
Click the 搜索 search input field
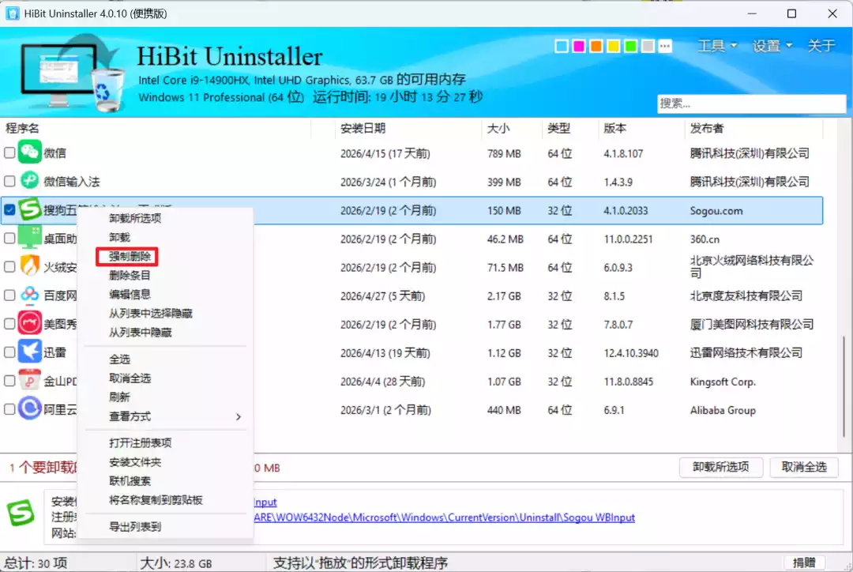(x=751, y=103)
